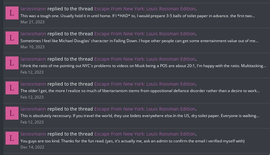Click the larossmann username above the libertarianism snippet

[x=33, y=84]
